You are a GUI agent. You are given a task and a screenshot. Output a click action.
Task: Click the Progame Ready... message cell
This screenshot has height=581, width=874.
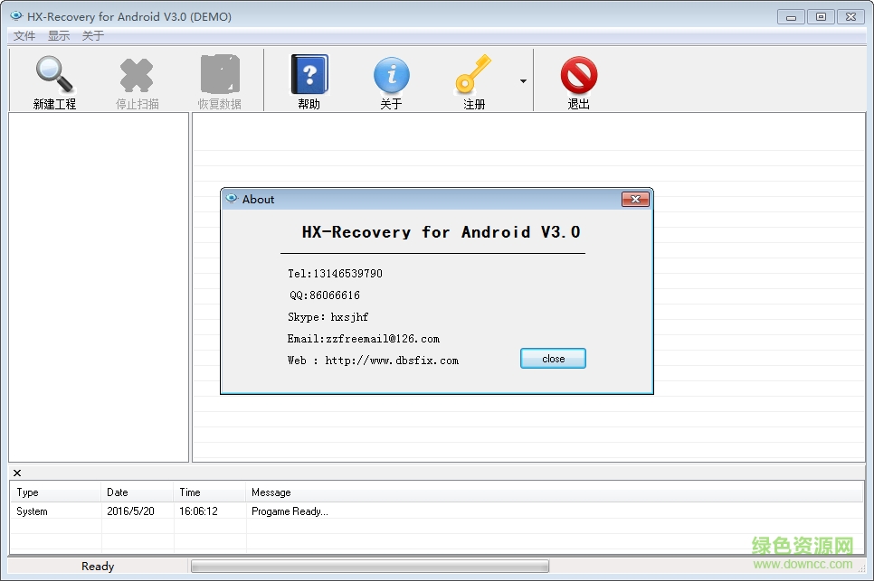coord(290,511)
